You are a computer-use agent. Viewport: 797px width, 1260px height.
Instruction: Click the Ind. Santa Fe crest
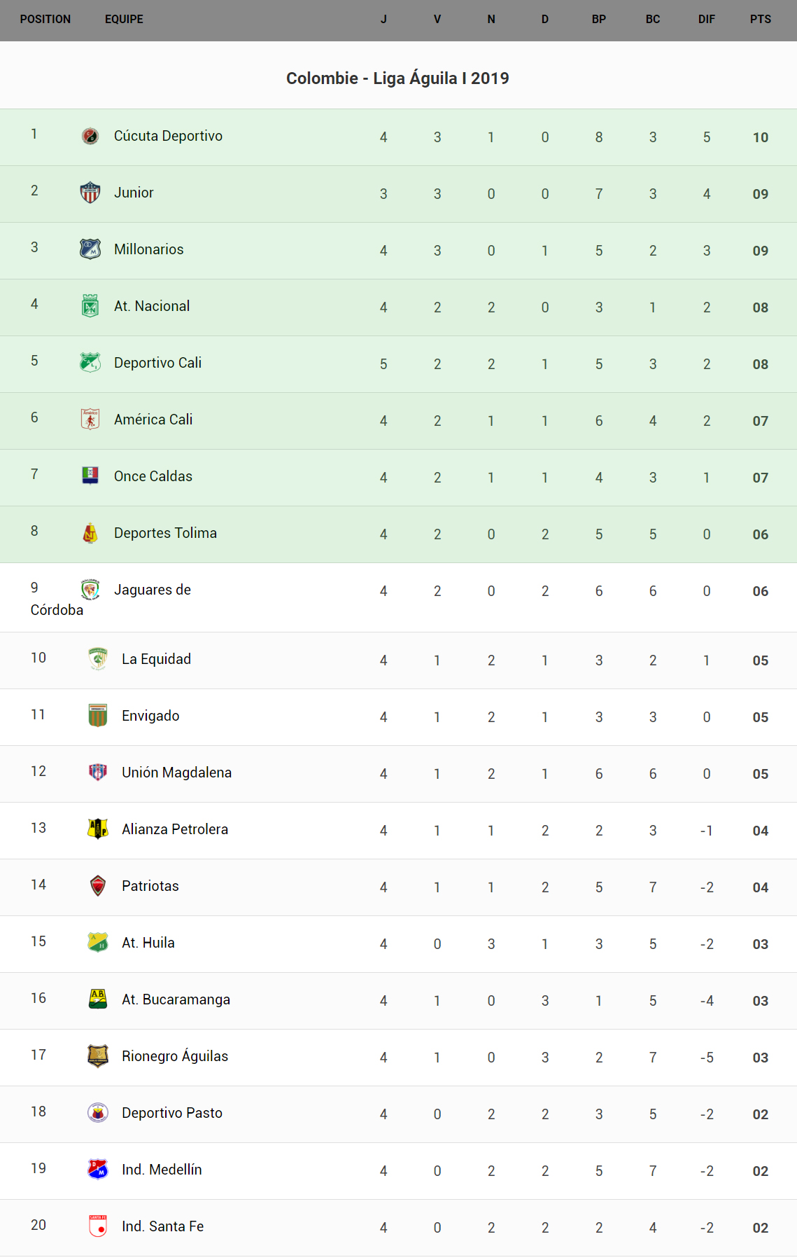(98, 1226)
